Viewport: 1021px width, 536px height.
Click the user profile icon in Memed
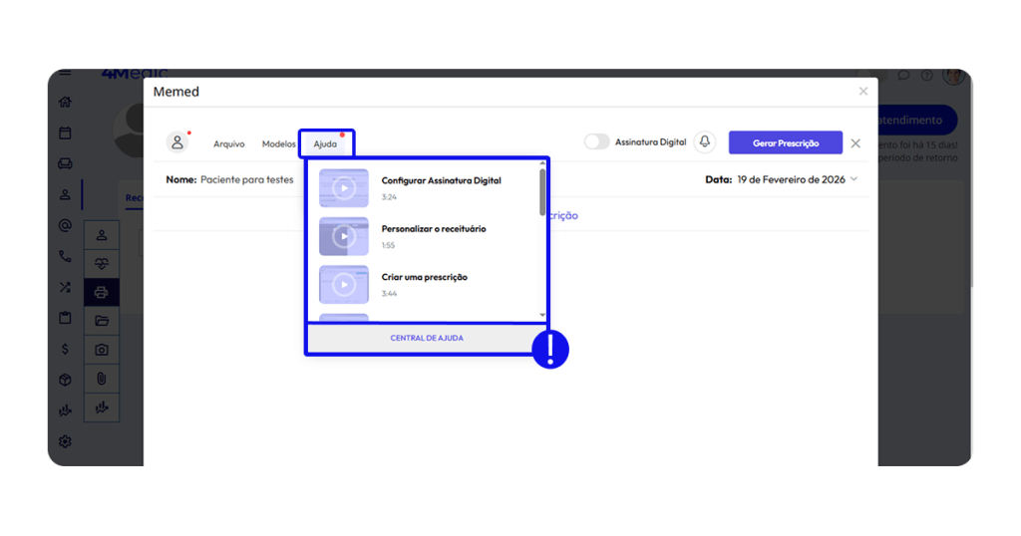pyautogui.click(x=177, y=142)
